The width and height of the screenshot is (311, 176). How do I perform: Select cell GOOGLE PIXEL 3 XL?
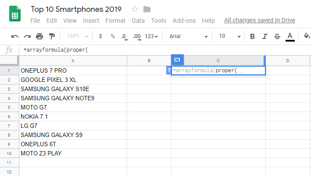(x=73, y=80)
